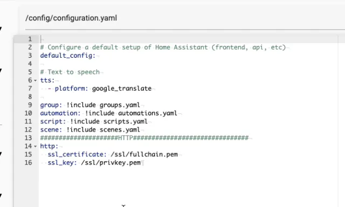Place cursor on empty line 1

tap(188, 39)
